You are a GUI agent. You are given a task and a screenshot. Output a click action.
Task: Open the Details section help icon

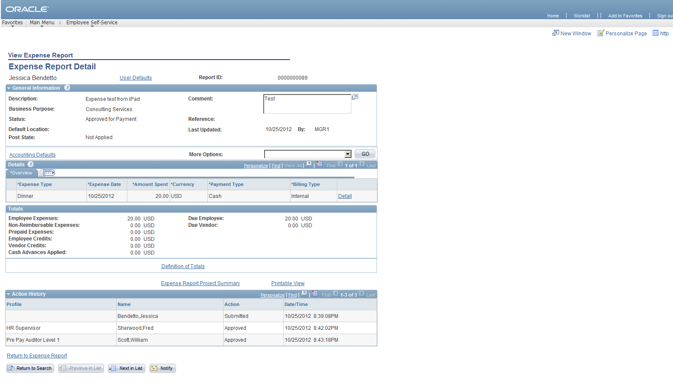click(x=31, y=165)
